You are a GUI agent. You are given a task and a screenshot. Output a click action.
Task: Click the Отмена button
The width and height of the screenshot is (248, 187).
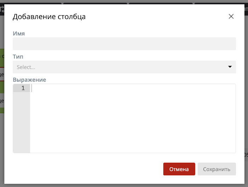point(179,169)
